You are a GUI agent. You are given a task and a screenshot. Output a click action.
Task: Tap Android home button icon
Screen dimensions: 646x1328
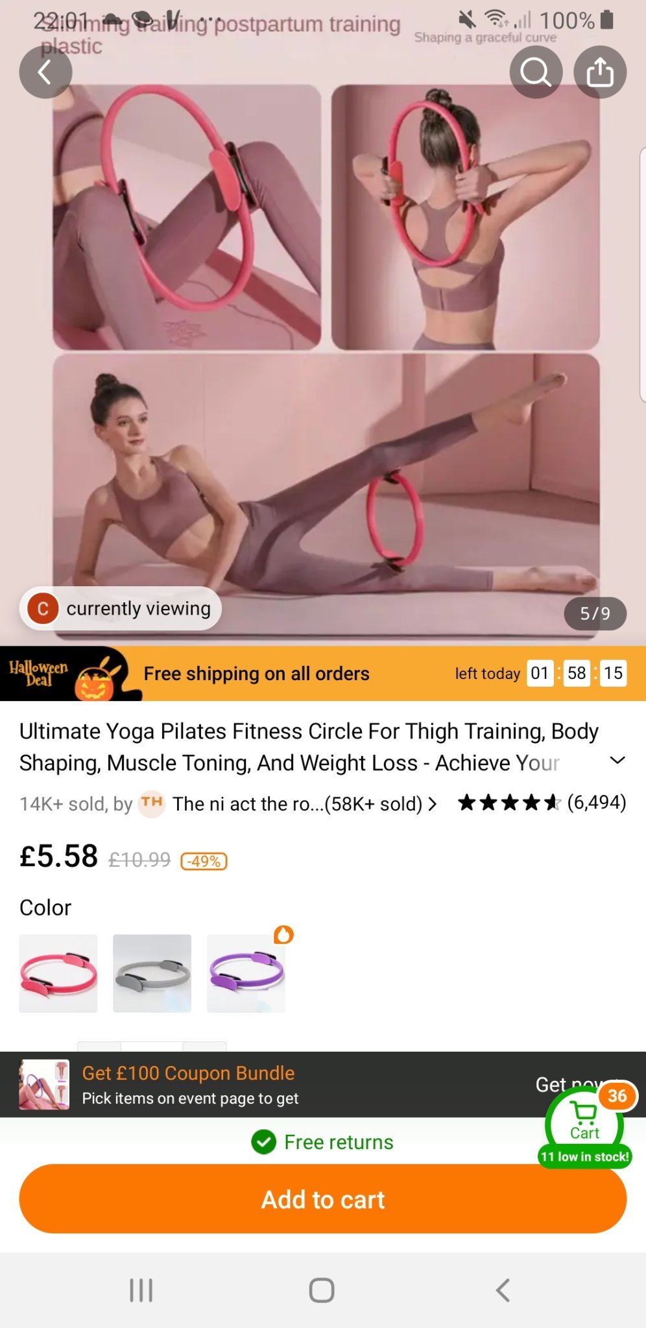[x=322, y=1290]
